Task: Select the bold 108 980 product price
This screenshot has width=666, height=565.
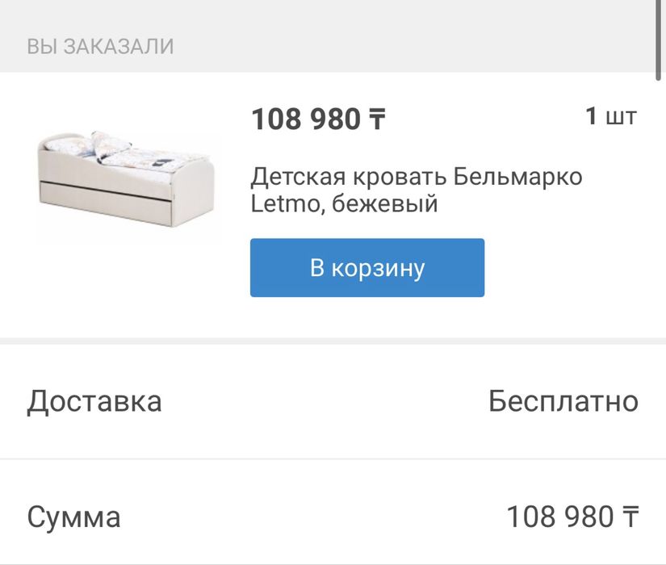Action: tap(307, 119)
